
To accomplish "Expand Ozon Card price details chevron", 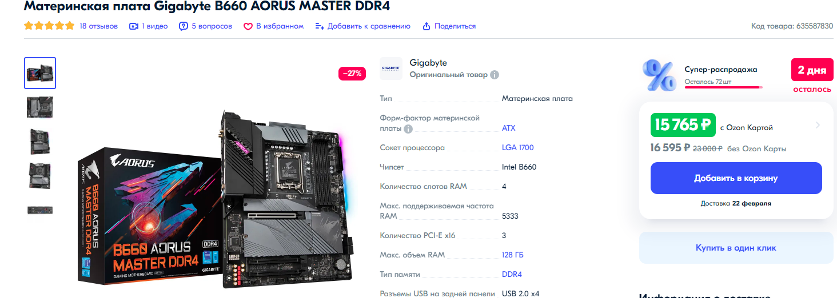I will pyautogui.click(x=818, y=125).
